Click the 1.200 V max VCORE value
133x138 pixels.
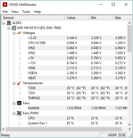tap(120, 43)
